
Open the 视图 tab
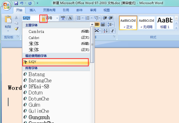point(107,10)
